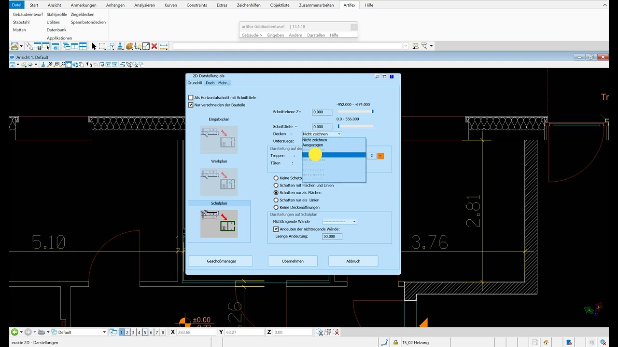Select Schatten mit Flächen und Linien
Viewport: 618px width, 347px height.
(x=276, y=185)
